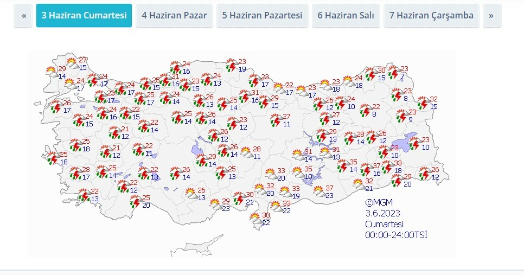The height and width of the screenshot is (275, 524).
Task: Click the partly cloudy icon with 27/15
Action: [x=72, y=63]
